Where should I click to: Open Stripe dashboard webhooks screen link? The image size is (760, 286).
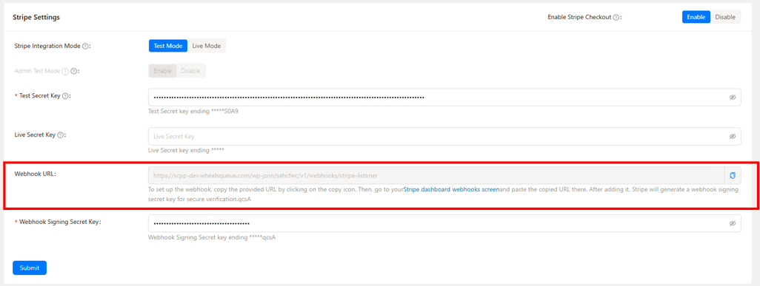tap(451, 190)
